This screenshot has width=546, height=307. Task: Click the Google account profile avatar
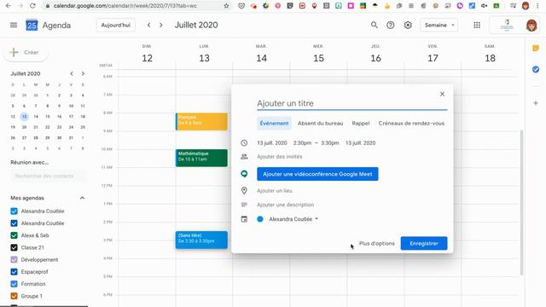pyautogui.click(x=531, y=26)
